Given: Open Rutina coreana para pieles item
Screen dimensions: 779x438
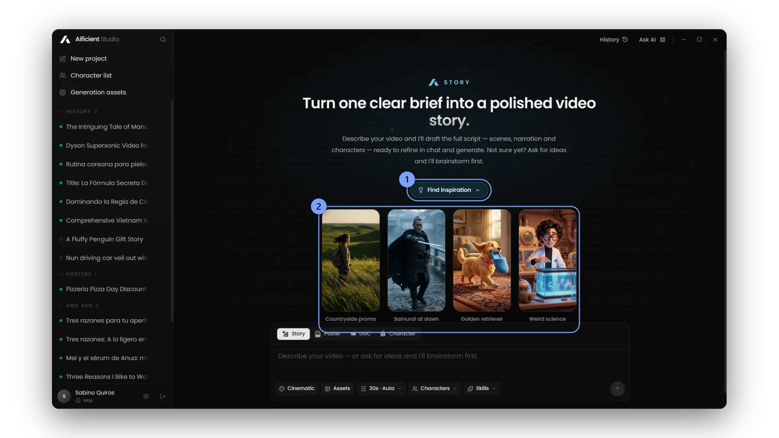Looking at the screenshot, I should [107, 164].
